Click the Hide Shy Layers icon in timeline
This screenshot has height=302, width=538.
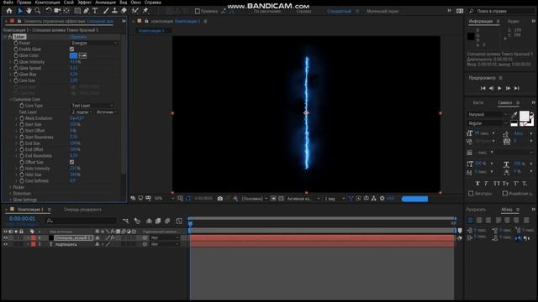click(149, 221)
